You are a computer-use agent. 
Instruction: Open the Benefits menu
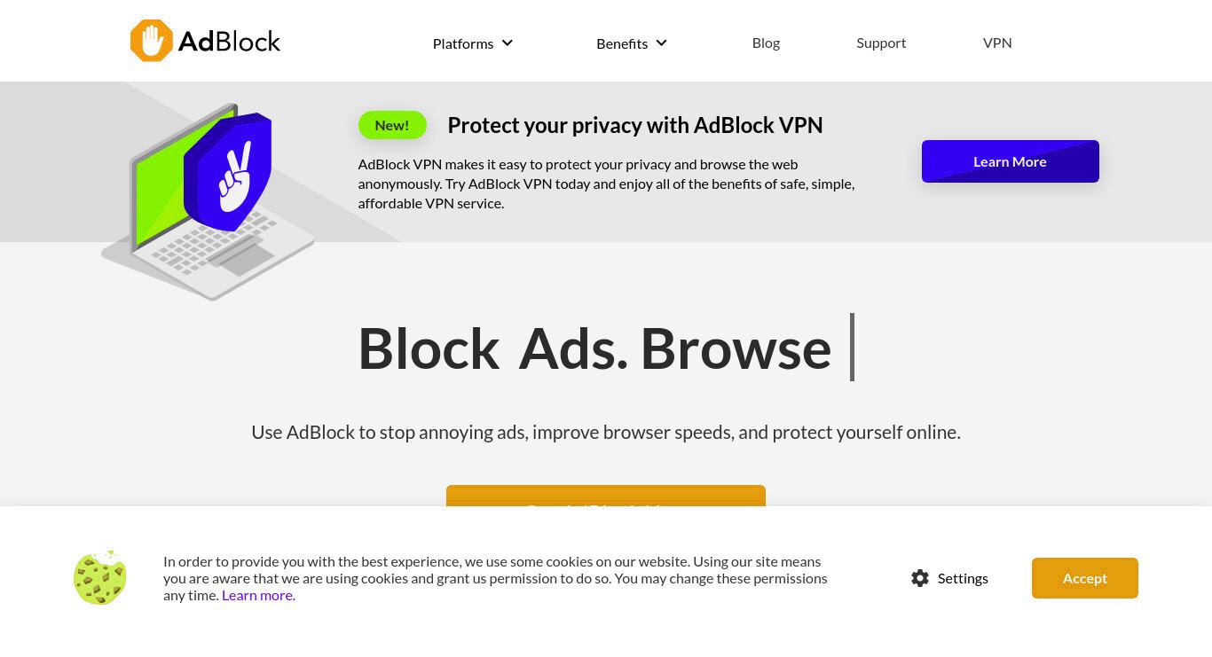click(x=622, y=43)
